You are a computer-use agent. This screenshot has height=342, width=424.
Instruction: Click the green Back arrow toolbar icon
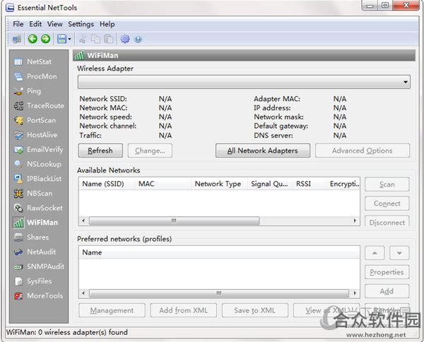[33, 39]
